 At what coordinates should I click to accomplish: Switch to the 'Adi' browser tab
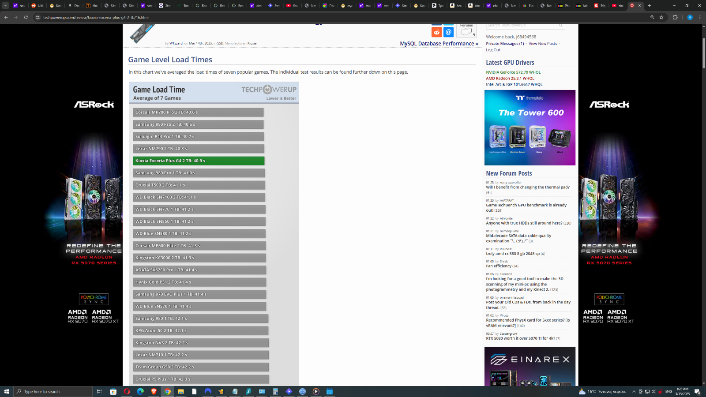581,5
